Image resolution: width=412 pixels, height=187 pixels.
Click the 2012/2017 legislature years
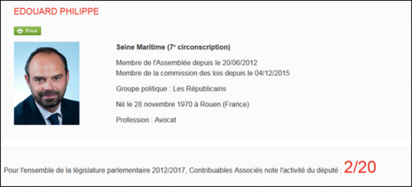pos(169,171)
